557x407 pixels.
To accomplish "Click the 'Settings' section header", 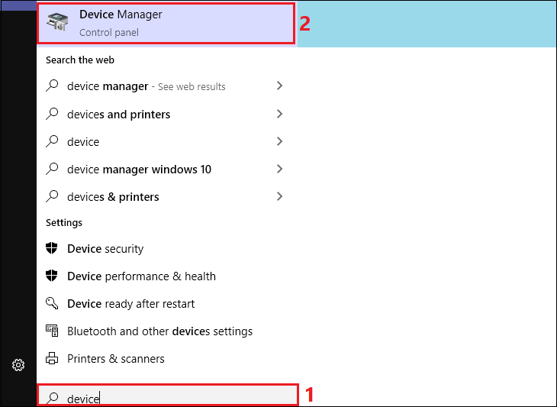I will click(x=64, y=223).
